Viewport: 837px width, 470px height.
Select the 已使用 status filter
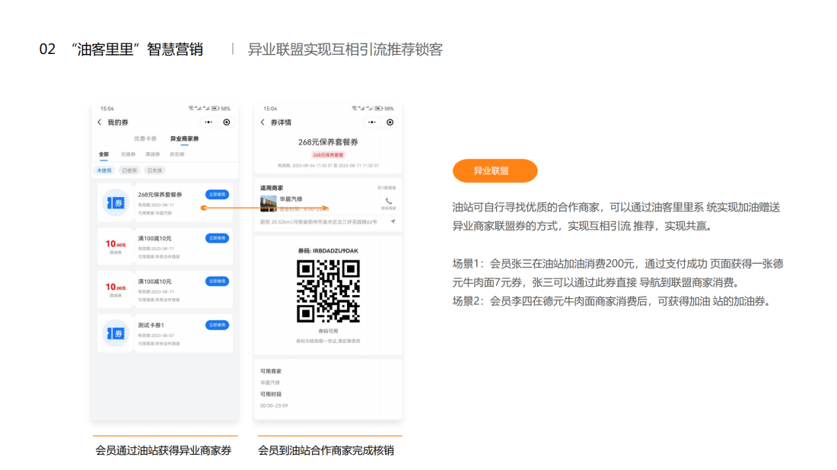[129, 170]
